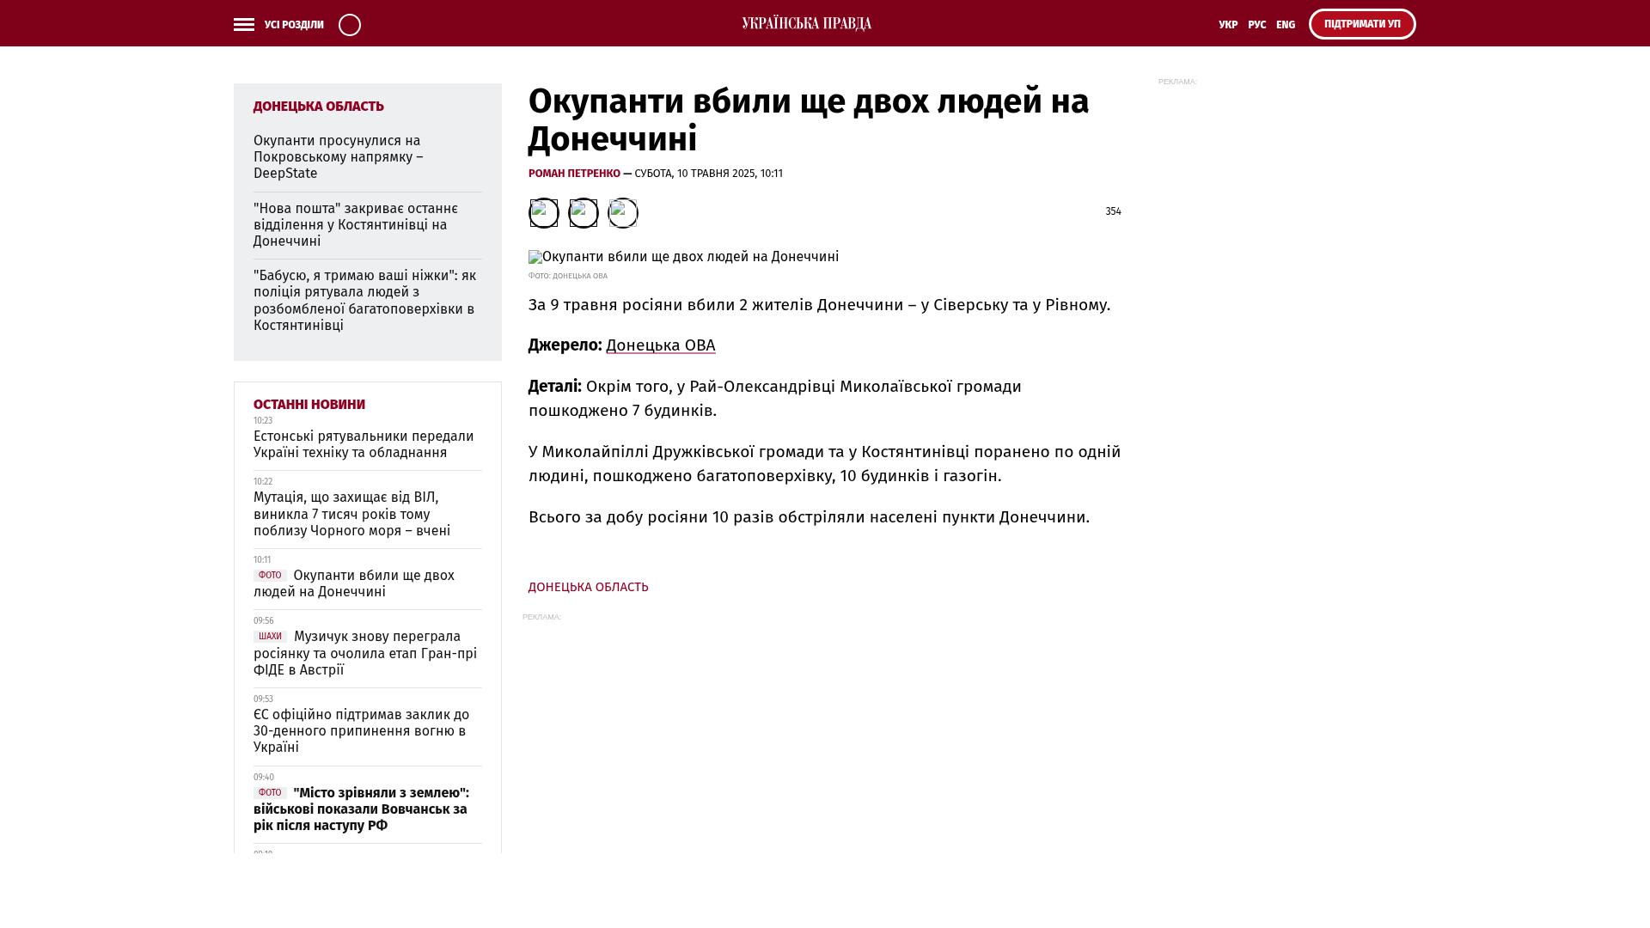Screen dimensions: 1650x928
Task: Open the Нова пошта Костянтинівка article
Action: coord(355,225)
